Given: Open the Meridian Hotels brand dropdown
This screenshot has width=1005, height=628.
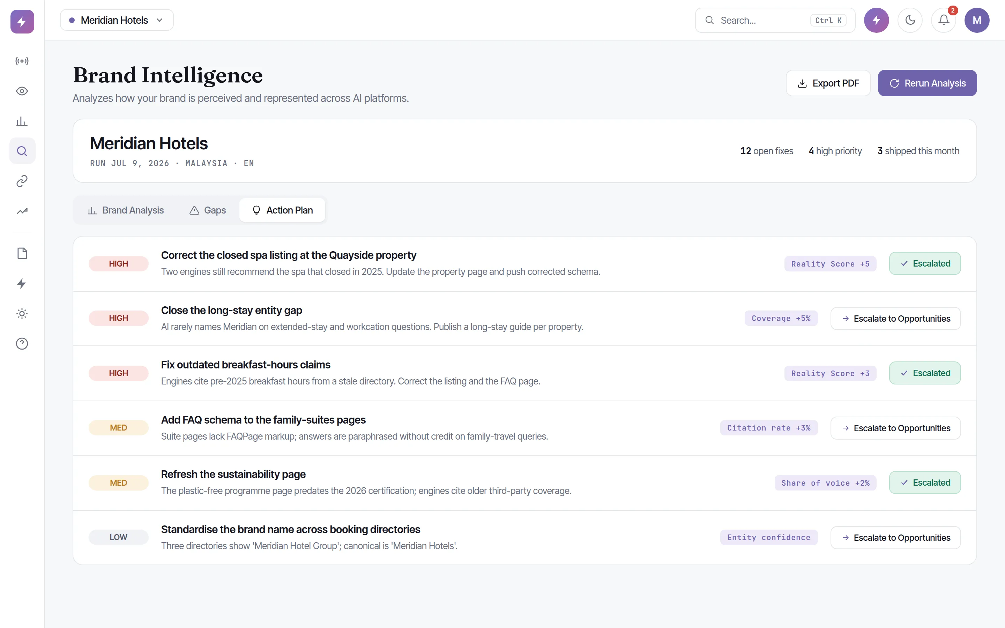Looking at the screenshot, I should [x=117, y=20].
